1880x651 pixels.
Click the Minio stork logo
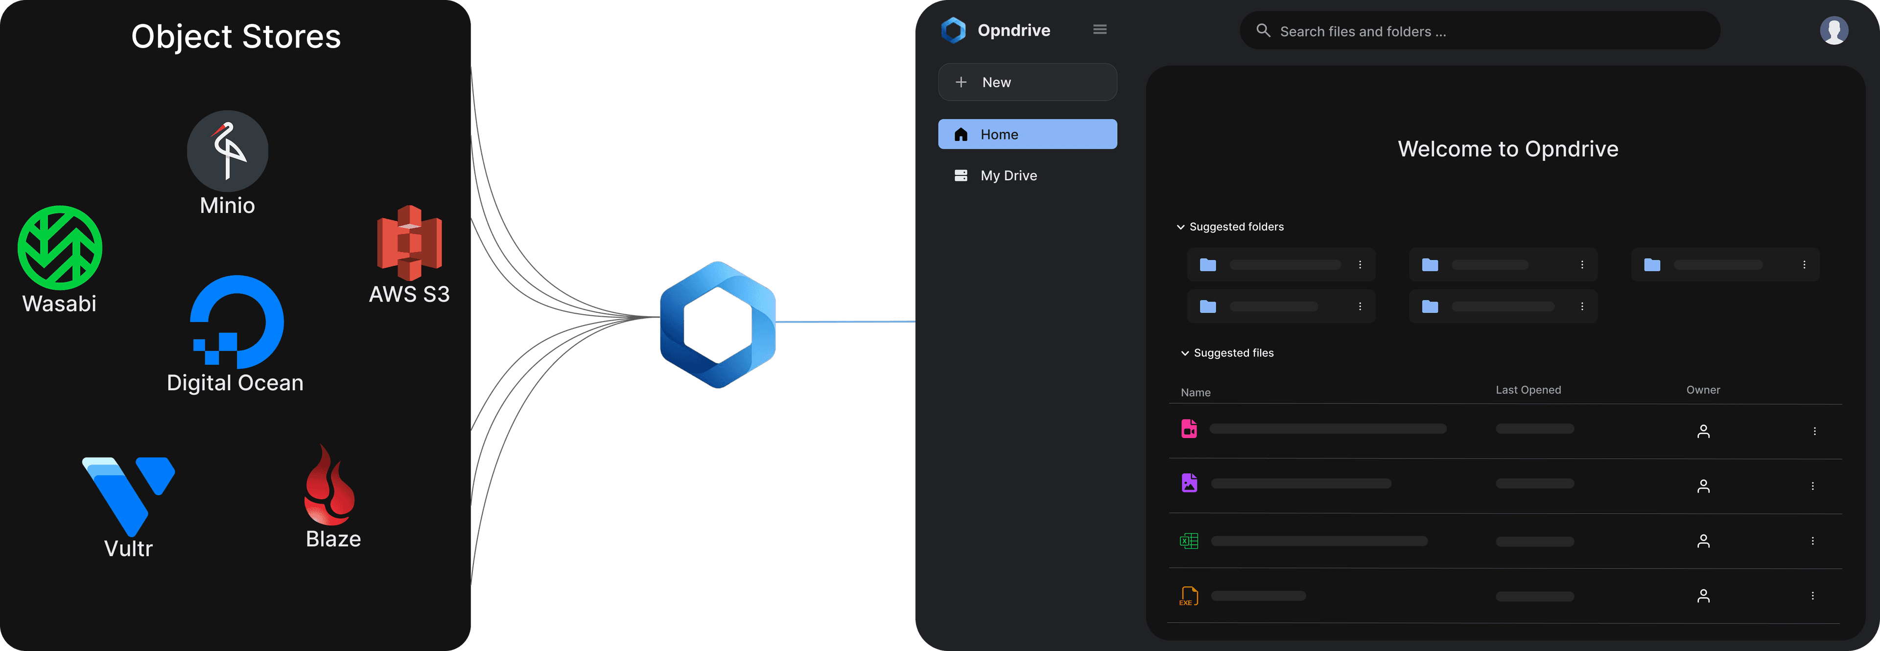click(228, 151)
